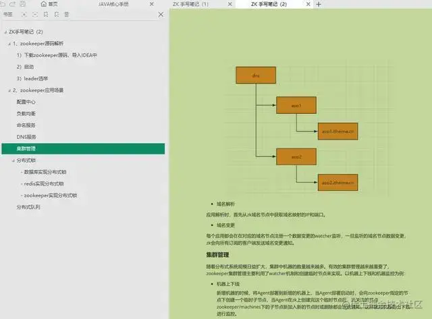Click the app2 box in the diagram
This screenshot has height=319, width=432.
[296, 156]
